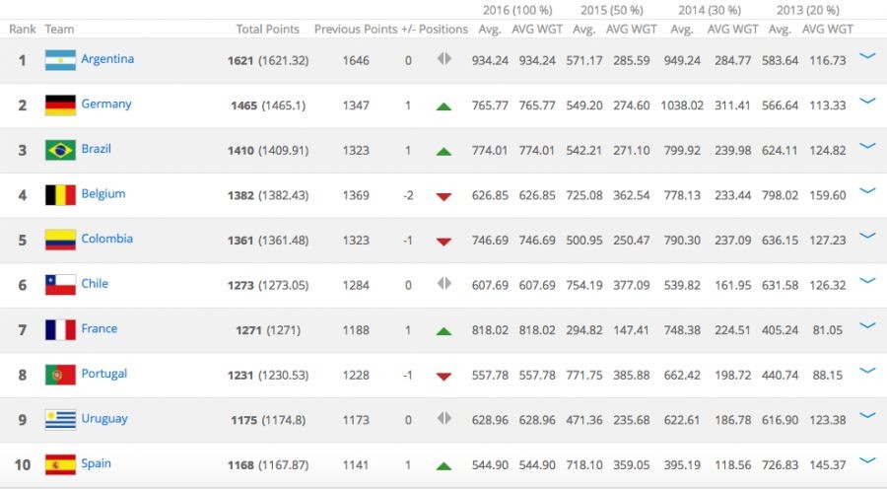Expand details for Argentina row

click(867, 56)
